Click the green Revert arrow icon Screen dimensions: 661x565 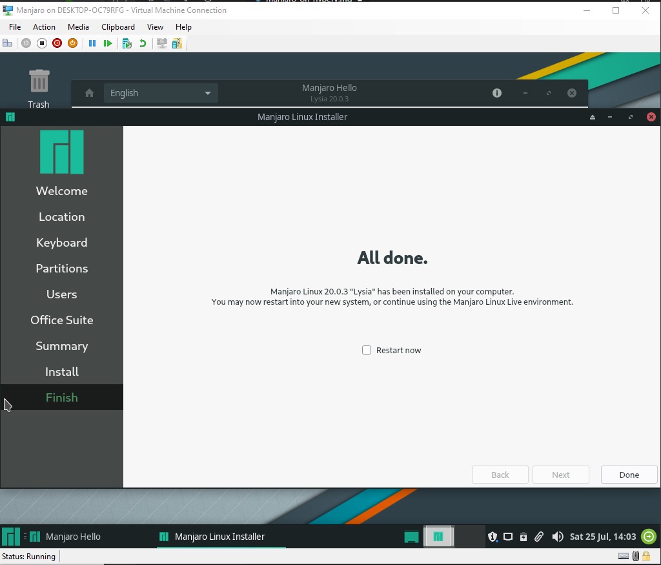(143, 43)
